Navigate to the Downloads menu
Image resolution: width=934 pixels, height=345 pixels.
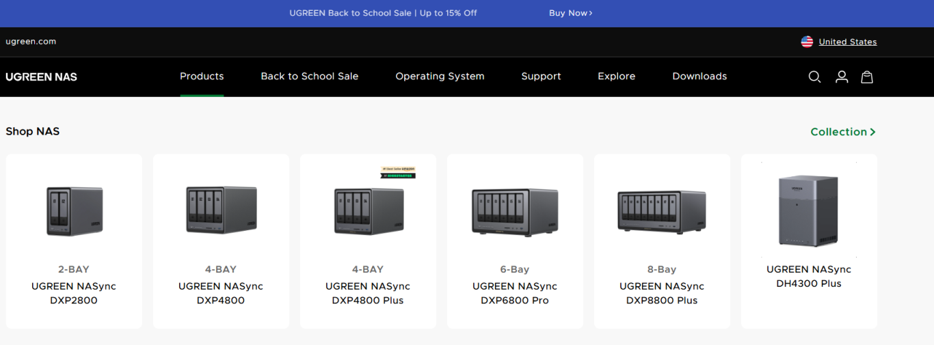(x=699, y=77)
